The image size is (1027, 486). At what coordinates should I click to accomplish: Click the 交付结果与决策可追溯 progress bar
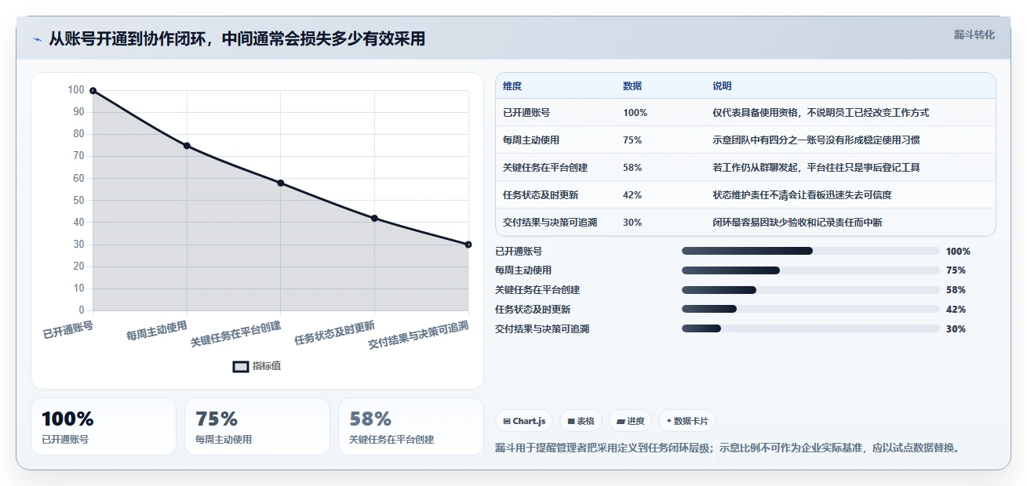click(x=810, y=329)
